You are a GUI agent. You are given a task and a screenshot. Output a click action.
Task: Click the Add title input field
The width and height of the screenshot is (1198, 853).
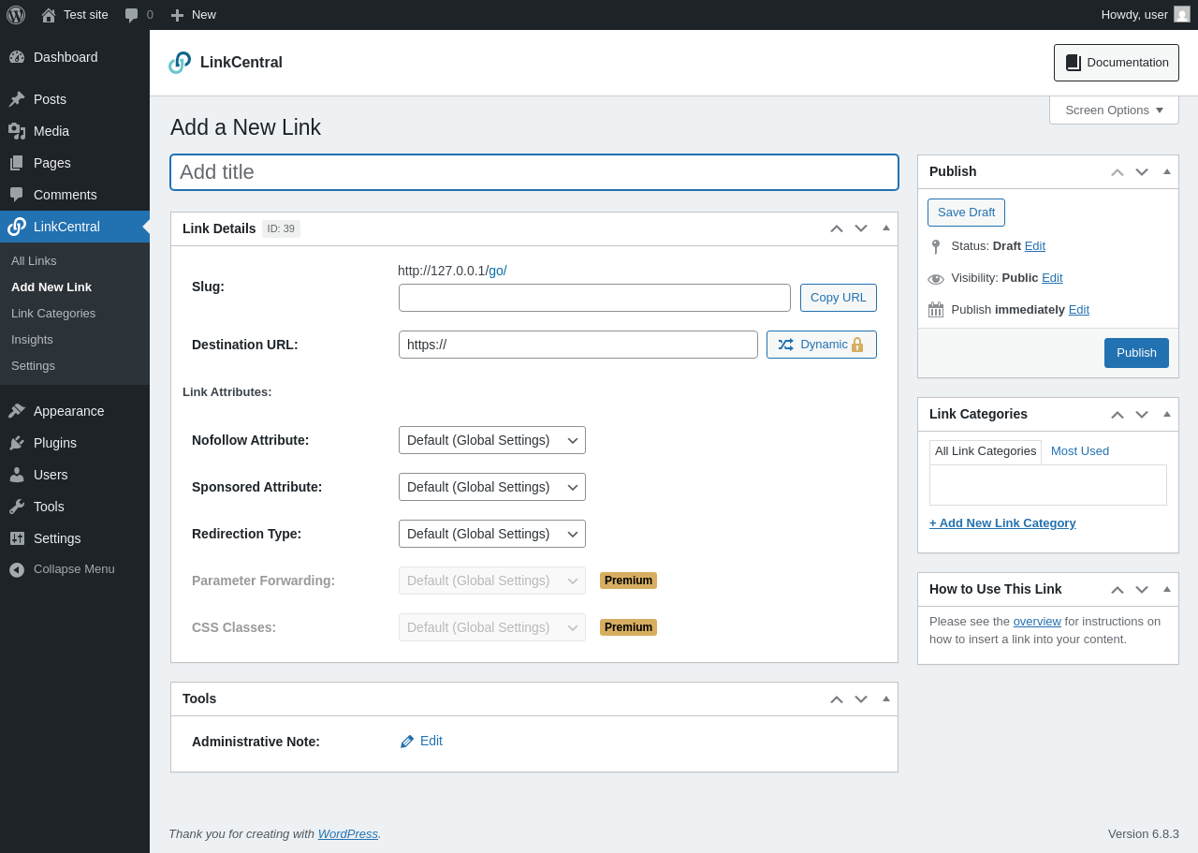point(534,172)
